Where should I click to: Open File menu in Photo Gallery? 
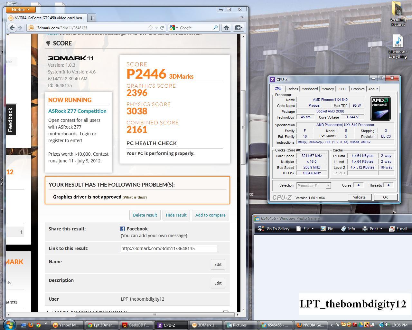305,229
